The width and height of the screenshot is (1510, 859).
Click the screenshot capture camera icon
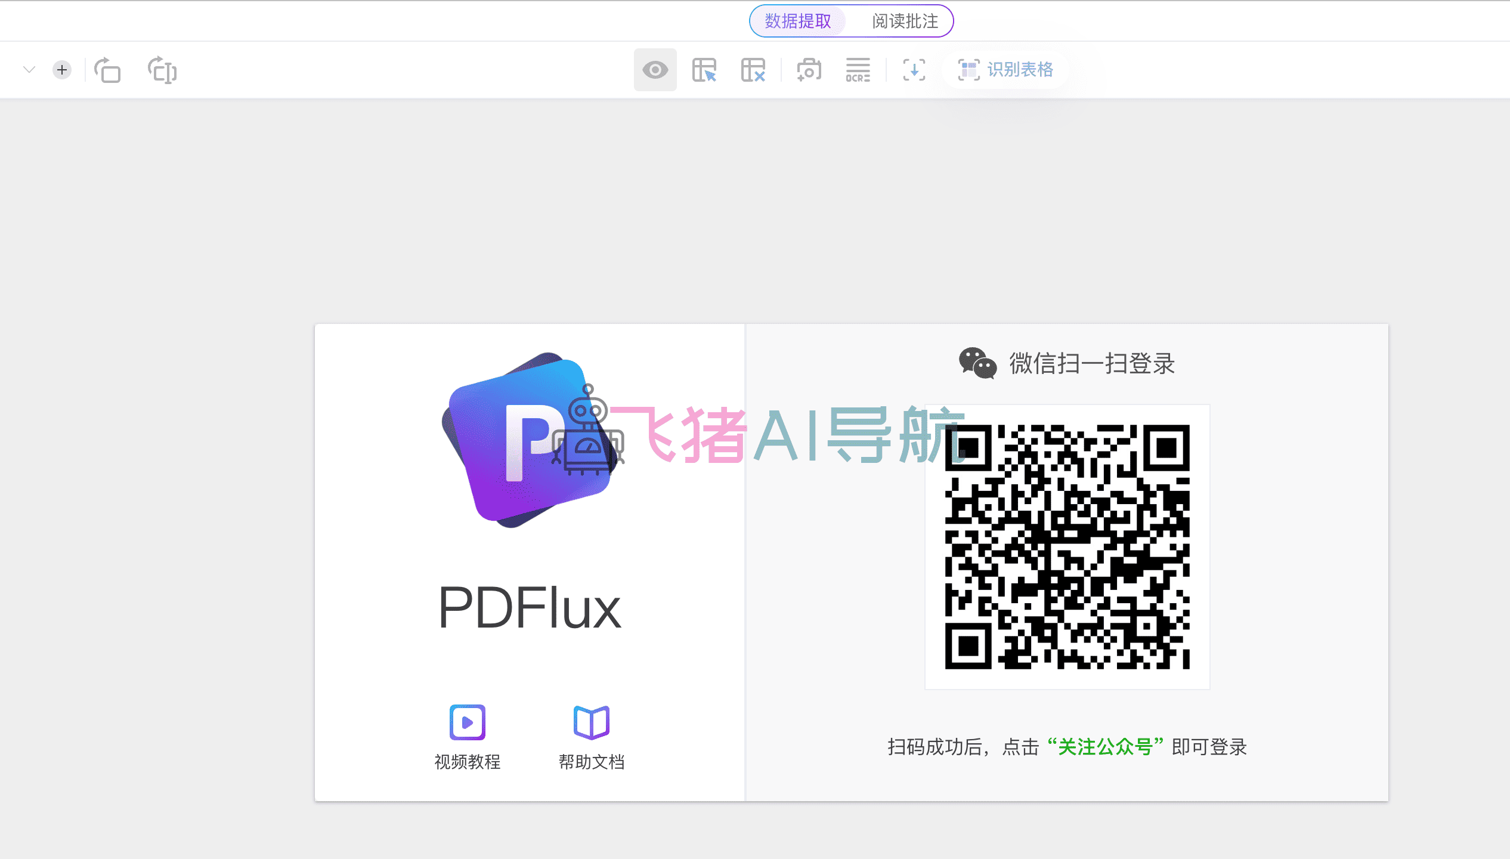[809, 70]
